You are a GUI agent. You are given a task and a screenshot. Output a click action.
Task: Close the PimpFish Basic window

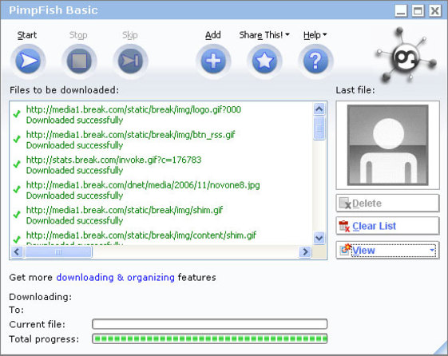click(435, 11)
